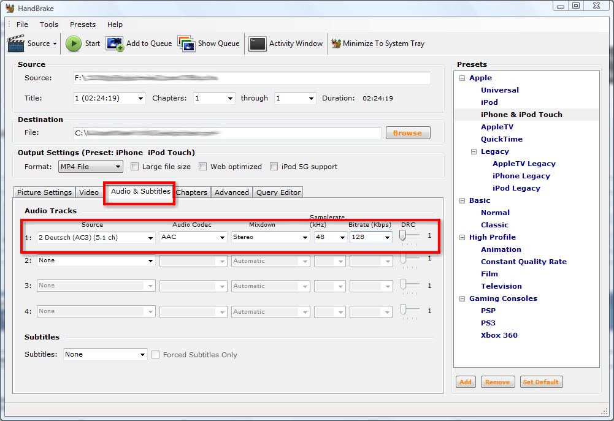This screenshot has height=421, width=614.
Task: Select the iPhone Legacy preset
Action: click(521, 176)
